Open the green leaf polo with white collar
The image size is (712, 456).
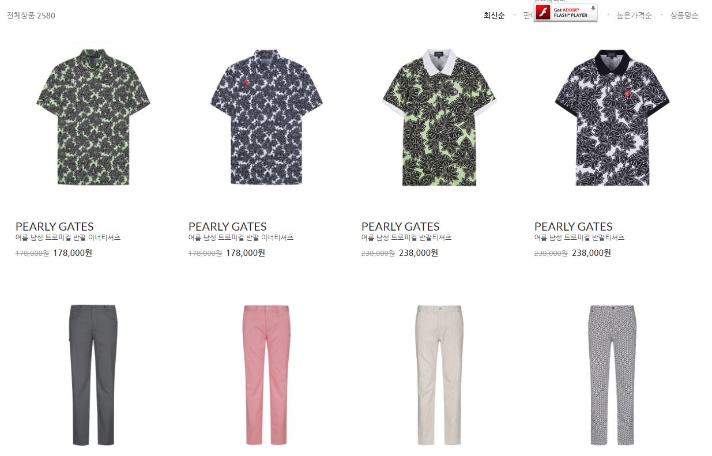[439, 118]
